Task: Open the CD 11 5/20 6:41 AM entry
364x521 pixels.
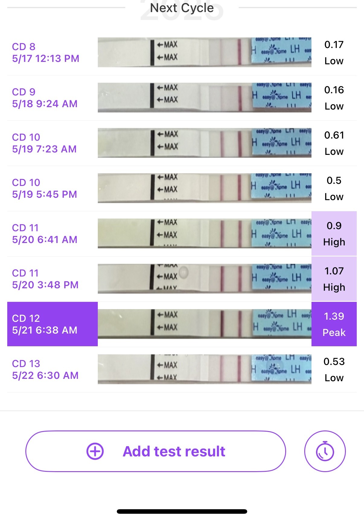Action: [45, 234]
